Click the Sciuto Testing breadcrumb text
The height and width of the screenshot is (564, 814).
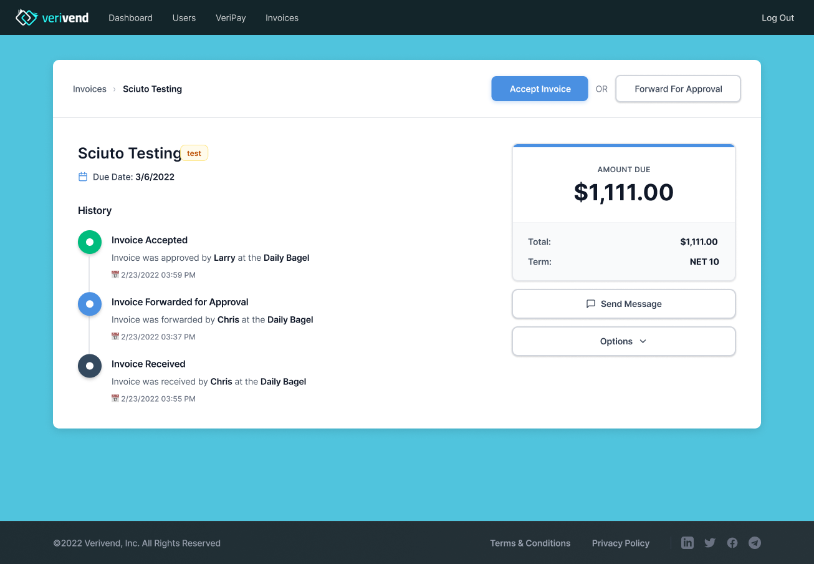tap(152, 89)
